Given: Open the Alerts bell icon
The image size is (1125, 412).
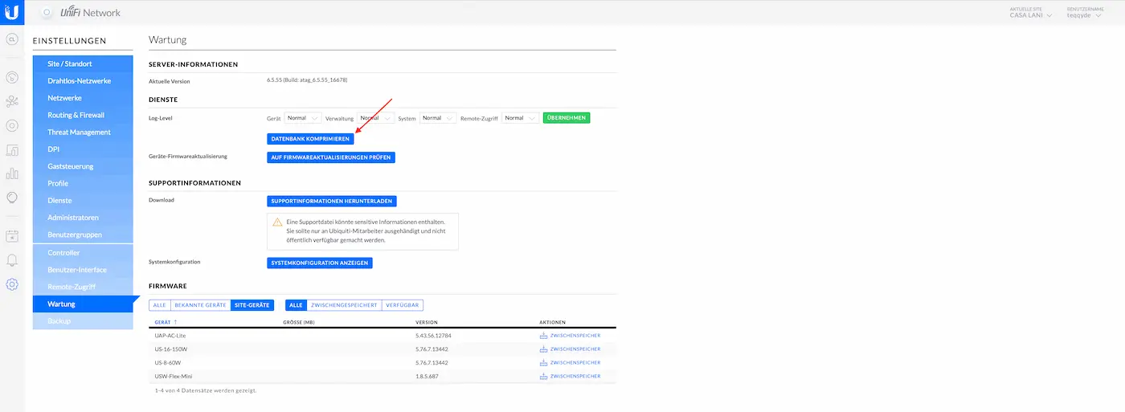Looking at the screenshot, I should click(x=12, y=260).
